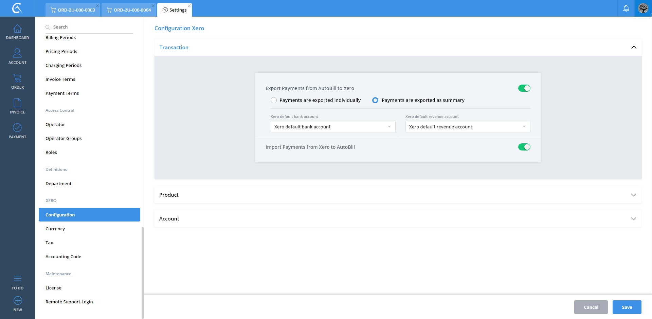
Task: Switch to the ORD-2U-000-0003 tab
Action: coord(73,10)
